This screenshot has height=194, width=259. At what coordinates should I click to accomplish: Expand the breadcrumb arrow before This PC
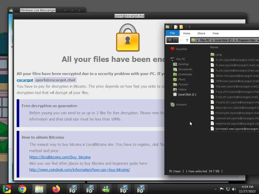click(197, 40)
